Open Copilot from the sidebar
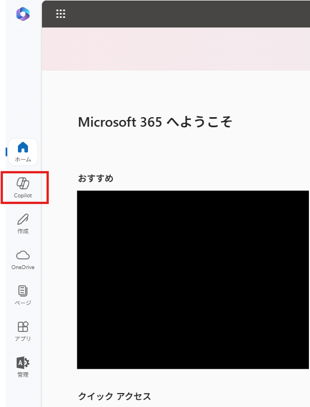The width and height of the screenshot is (310, 407). [23, 187]
